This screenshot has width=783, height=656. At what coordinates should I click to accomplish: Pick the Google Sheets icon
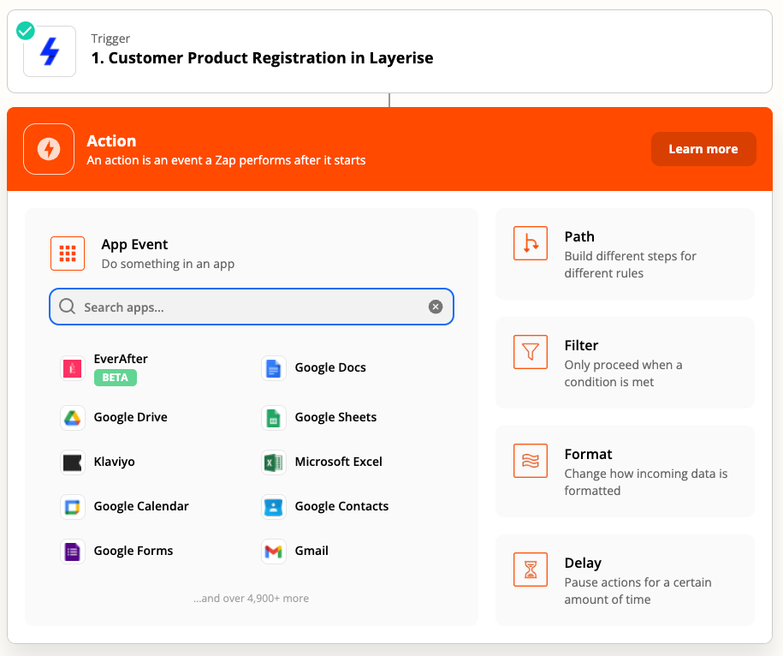coord(273,417)
